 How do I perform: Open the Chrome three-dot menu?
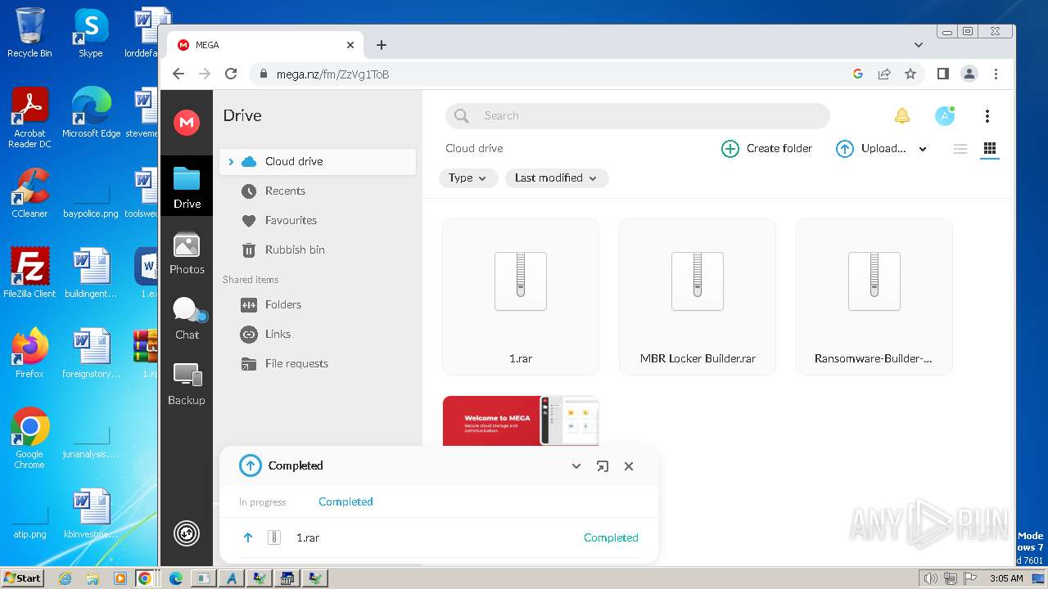[x=996, y=74]
